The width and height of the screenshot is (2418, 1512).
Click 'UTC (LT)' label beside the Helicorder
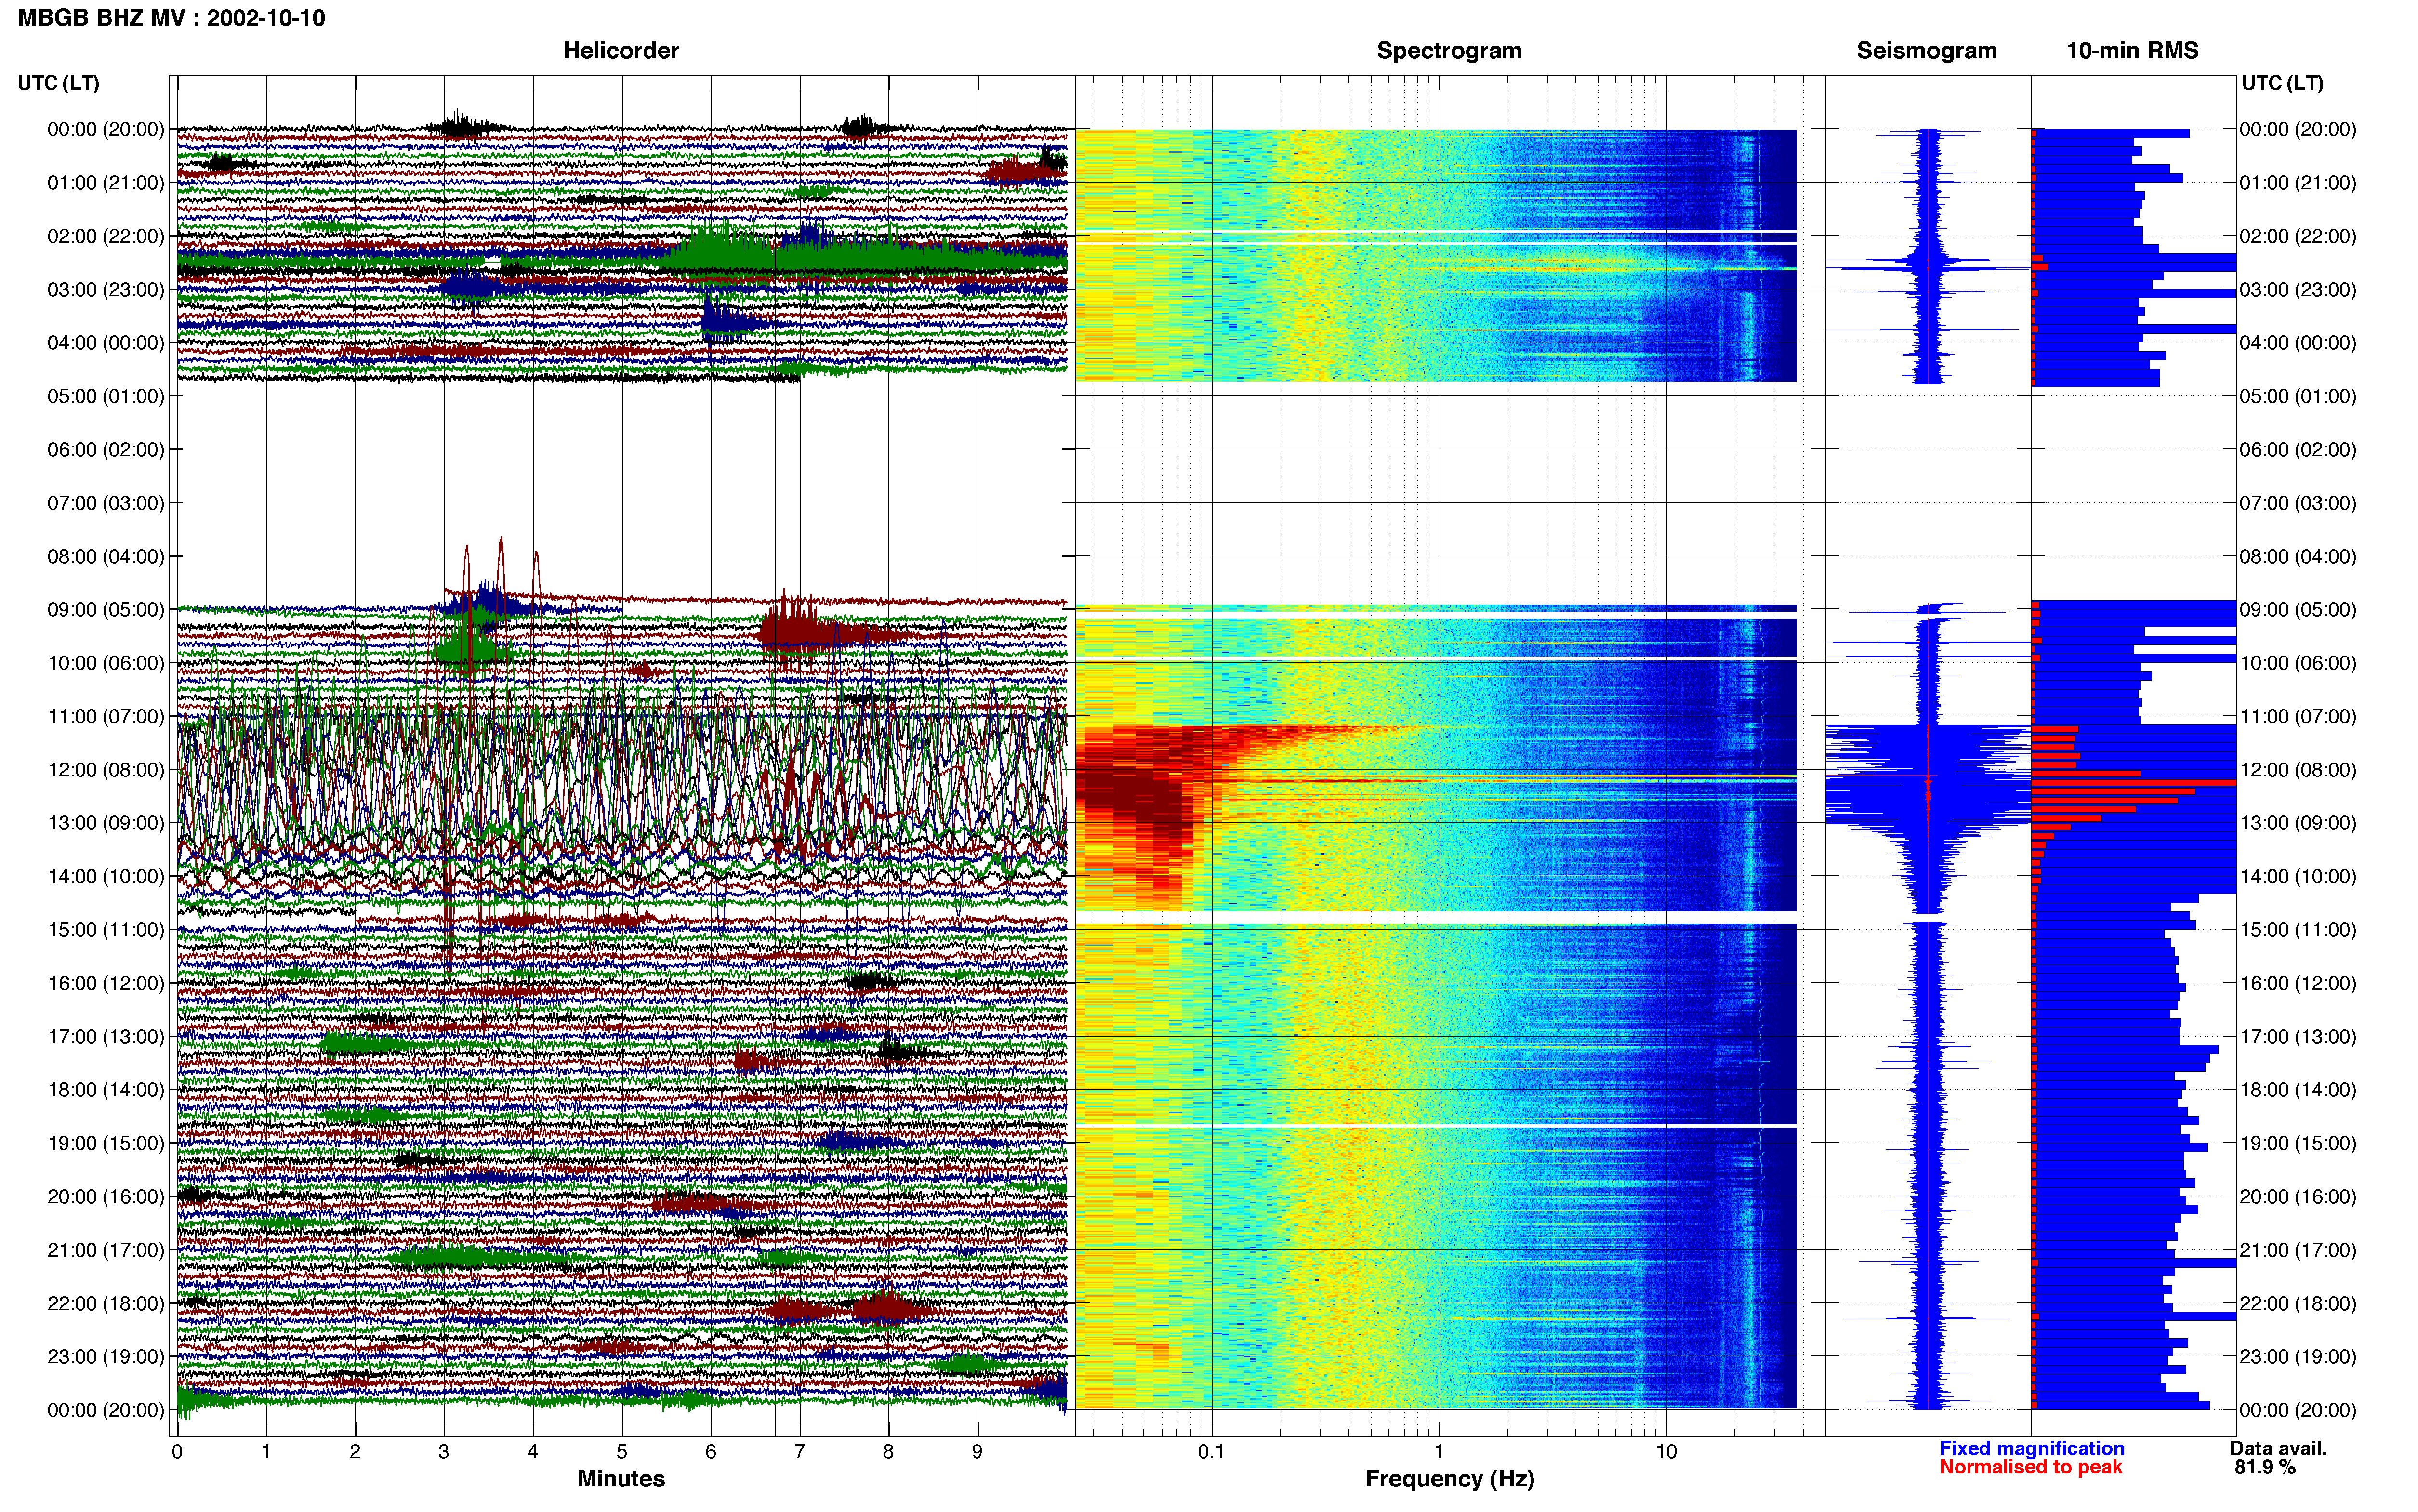pyautogui.click(x=58, y=83)
